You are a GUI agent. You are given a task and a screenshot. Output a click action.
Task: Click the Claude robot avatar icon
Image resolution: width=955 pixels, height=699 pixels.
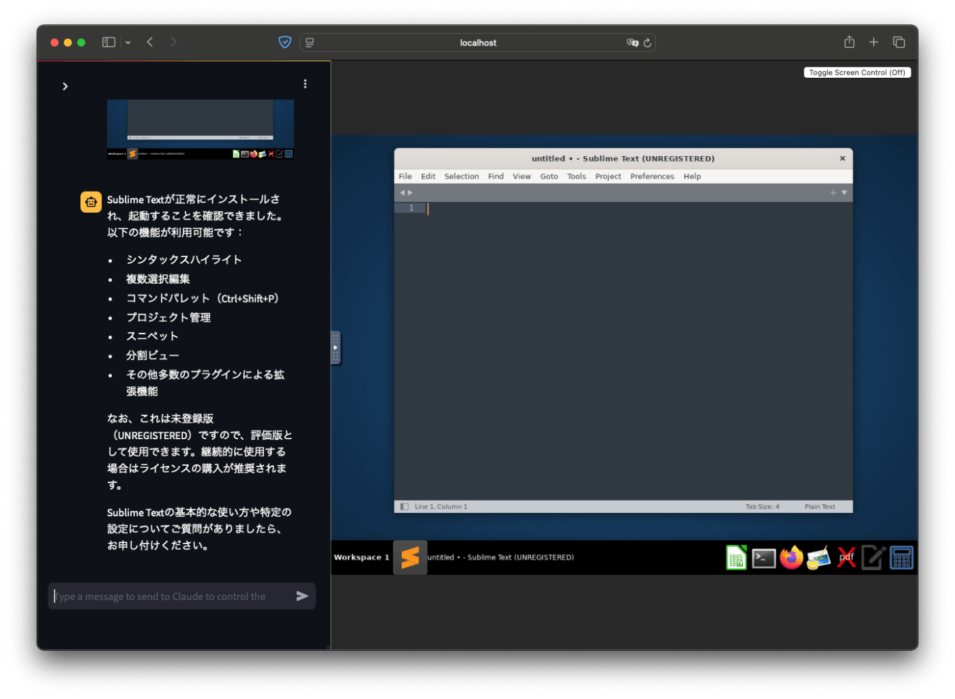click(x=91, y=202)
